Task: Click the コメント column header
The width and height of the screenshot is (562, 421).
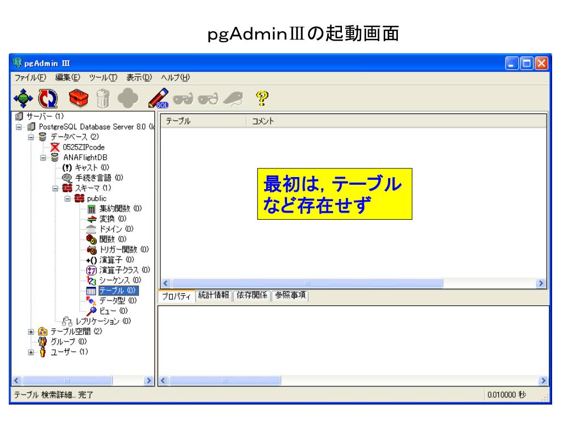Action: pyautogui.click(x=396, y=121)
